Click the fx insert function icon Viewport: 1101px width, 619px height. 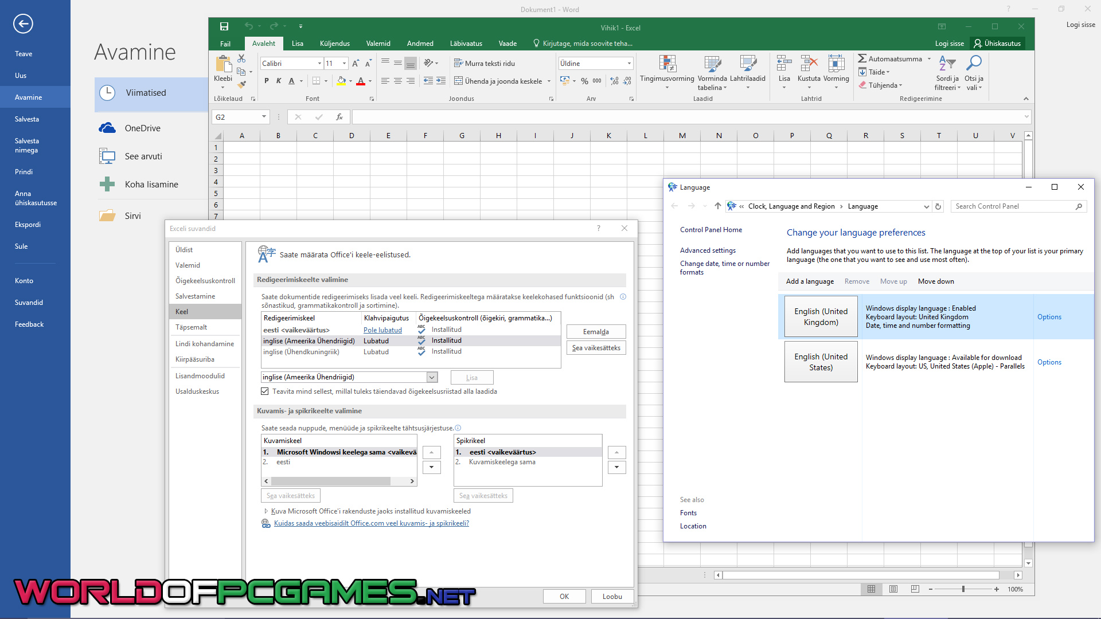[x=339, y=117]
